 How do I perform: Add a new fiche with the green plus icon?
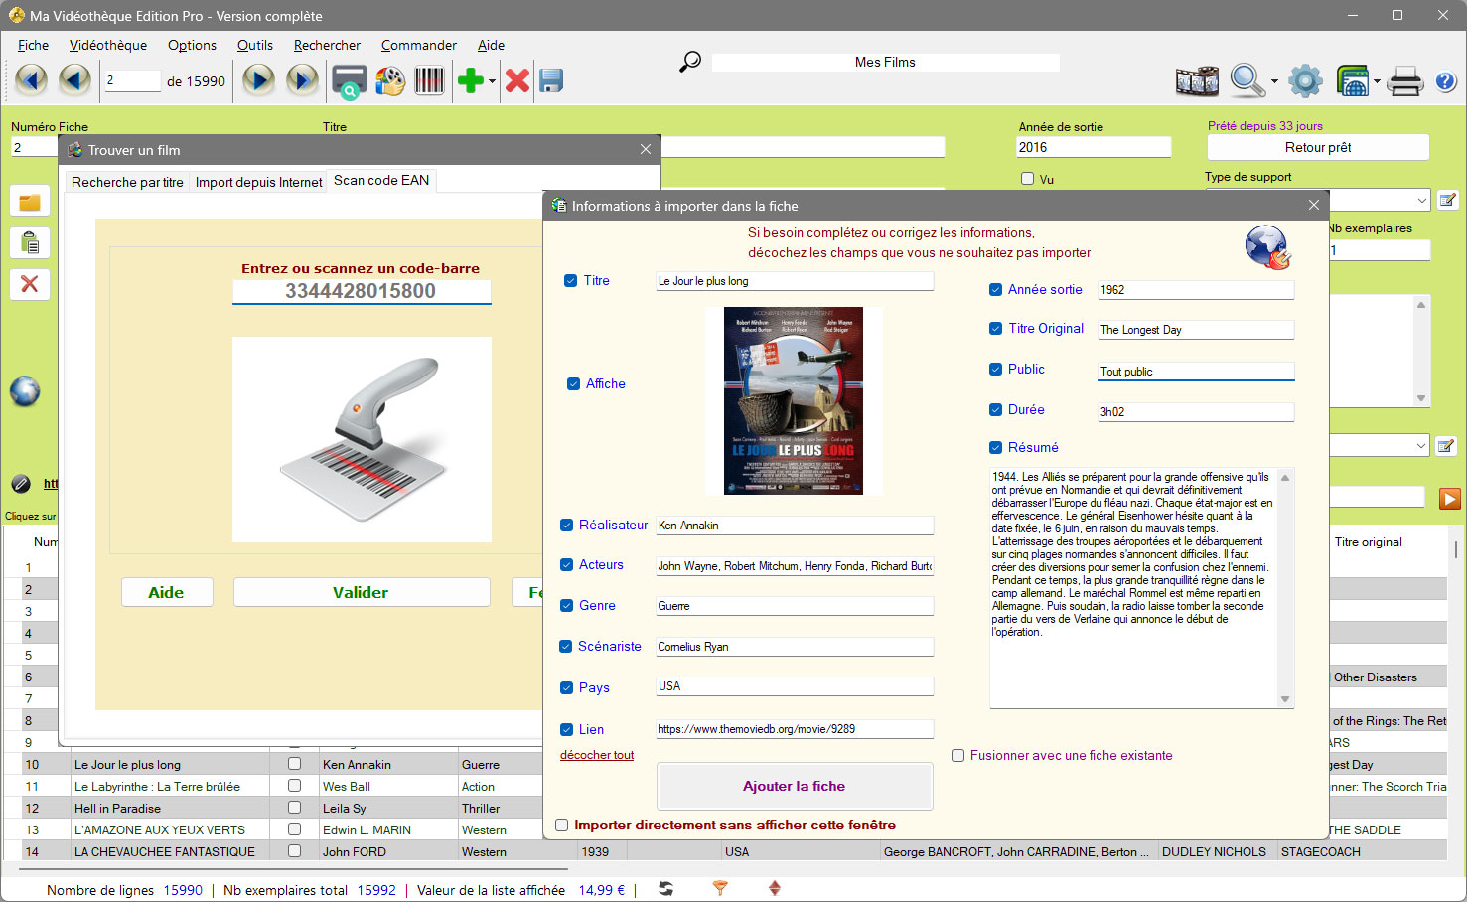[469, 80]
